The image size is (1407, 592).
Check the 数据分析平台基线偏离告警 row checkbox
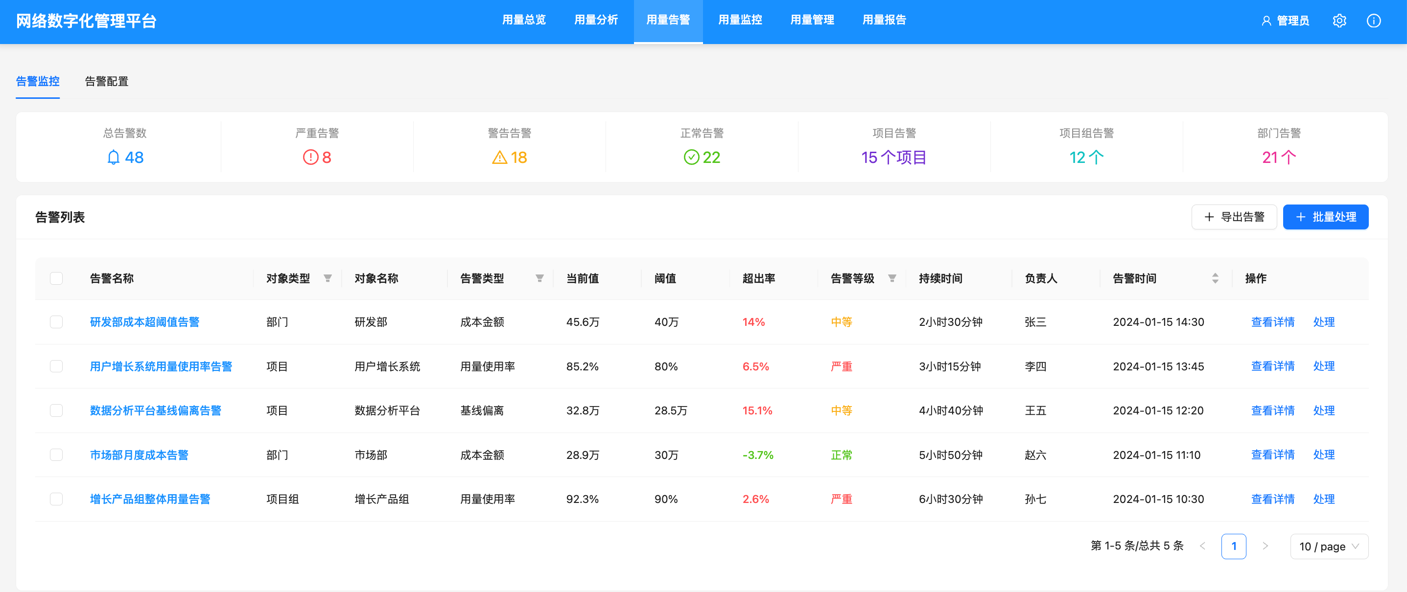56,410
